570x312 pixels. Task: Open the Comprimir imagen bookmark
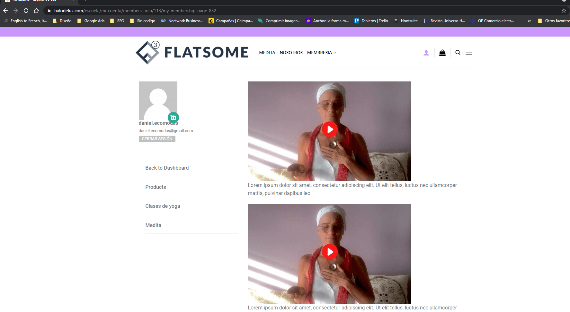tap(279, 21)
